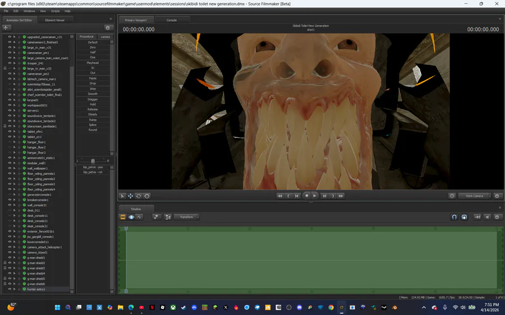
Task: Click the Playhead procedural preset
Action: (93, 63)
